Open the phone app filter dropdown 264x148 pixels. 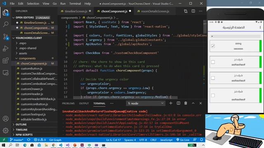coord(236,36)
